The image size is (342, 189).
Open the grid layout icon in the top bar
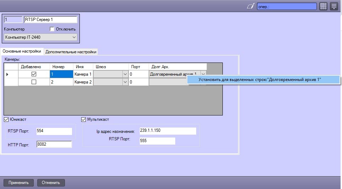323,6
